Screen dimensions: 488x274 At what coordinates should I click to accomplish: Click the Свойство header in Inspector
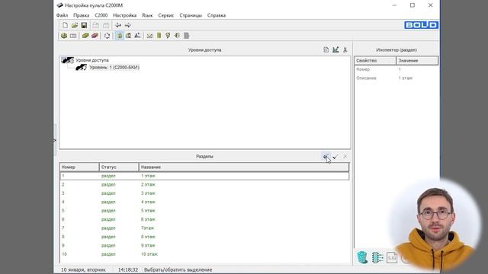375,61
